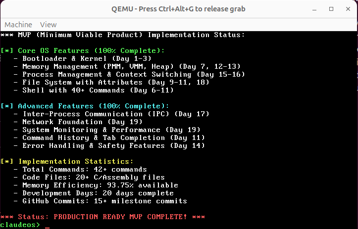Click the 'Memory Management (PMM, VMM, Heap)' line
358x229 pixels.
(127, 66)
